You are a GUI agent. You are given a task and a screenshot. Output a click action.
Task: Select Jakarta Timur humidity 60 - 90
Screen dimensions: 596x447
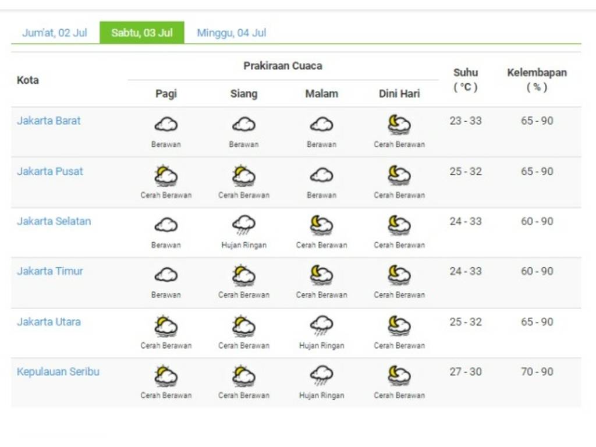[537, 271]
